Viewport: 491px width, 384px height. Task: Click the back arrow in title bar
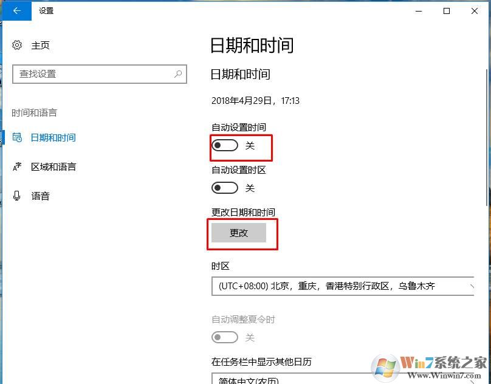[17, 11]
